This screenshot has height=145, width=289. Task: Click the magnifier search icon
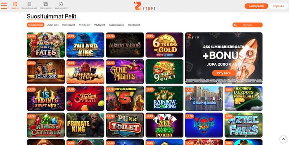[x=236, y=25]
